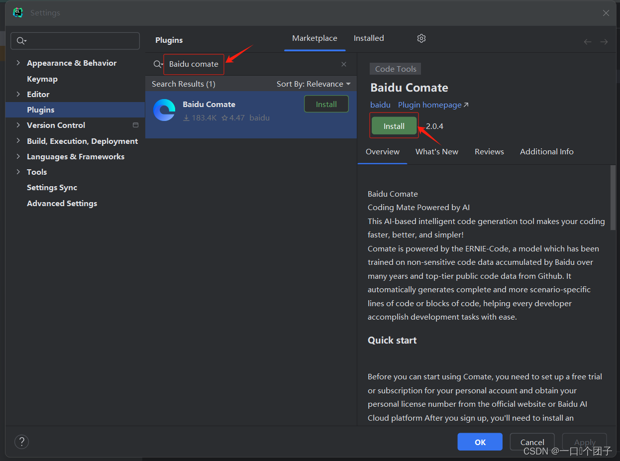Open the Reviews tab
620x461 pixels.
point(489,152)
